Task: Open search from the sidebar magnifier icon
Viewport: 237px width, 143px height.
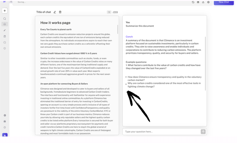Action: [x=5, y=19]
